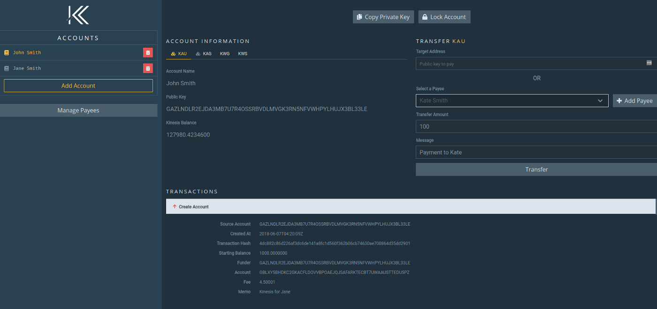This screenshot has height=309, width=657.
Task: Click the Lock Account button
Action: [444, 17]
